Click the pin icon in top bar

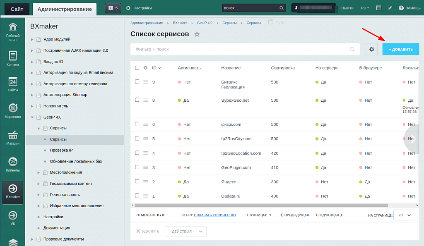(390, 8)
